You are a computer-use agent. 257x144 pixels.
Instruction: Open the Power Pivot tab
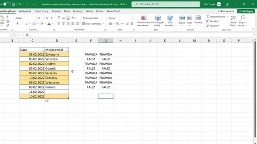(113, 11)
